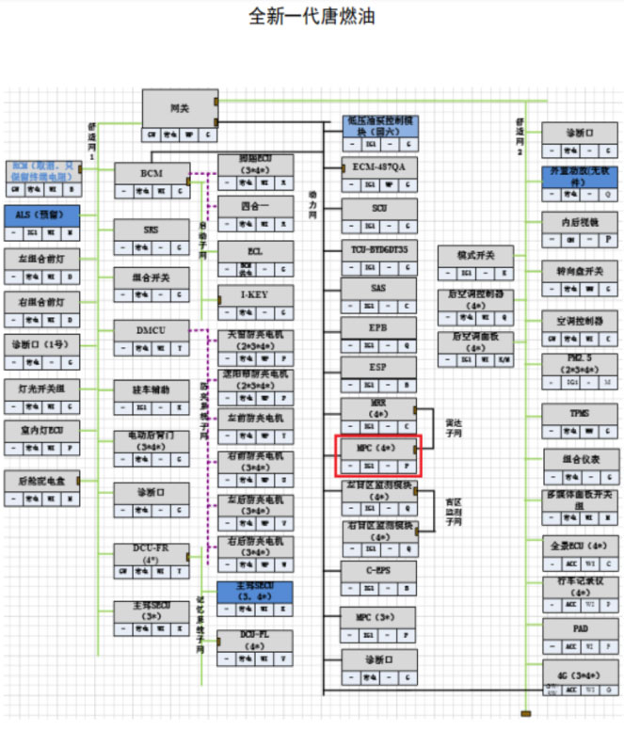Click the 右前防夹电机 module
Viewport: 624px width, 730px height.
[x=256, y=469]
